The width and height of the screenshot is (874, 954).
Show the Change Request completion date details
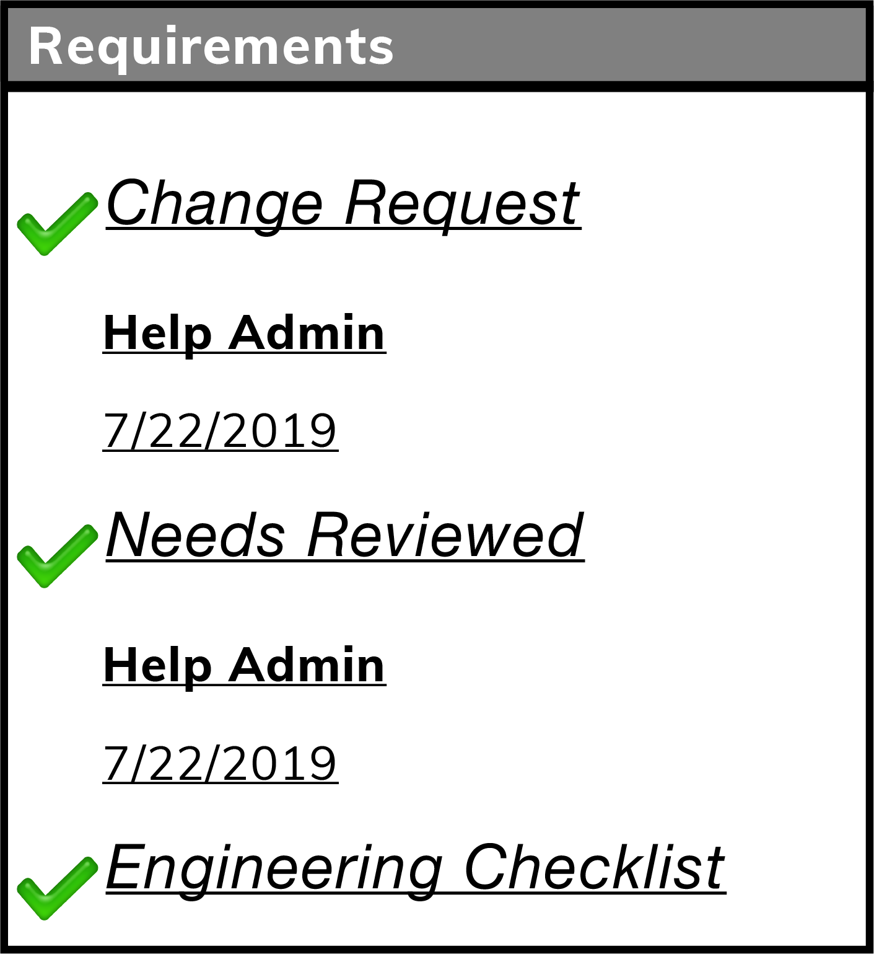point(220,431)
